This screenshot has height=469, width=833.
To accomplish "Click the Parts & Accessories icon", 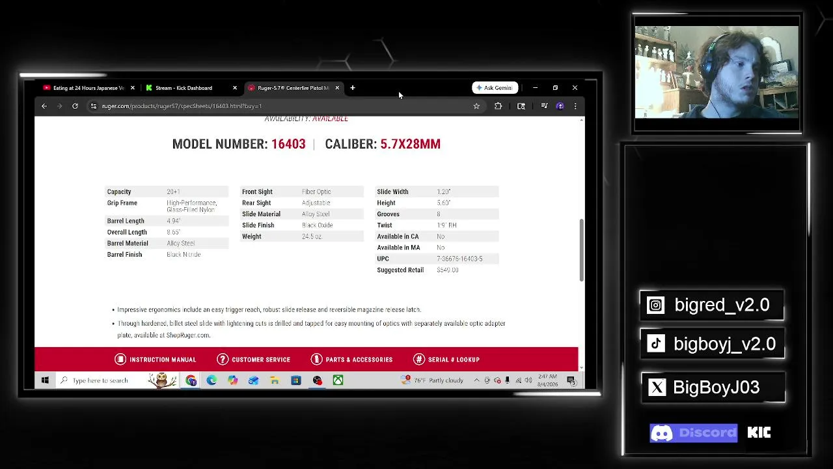I will [x=316, y=360].
